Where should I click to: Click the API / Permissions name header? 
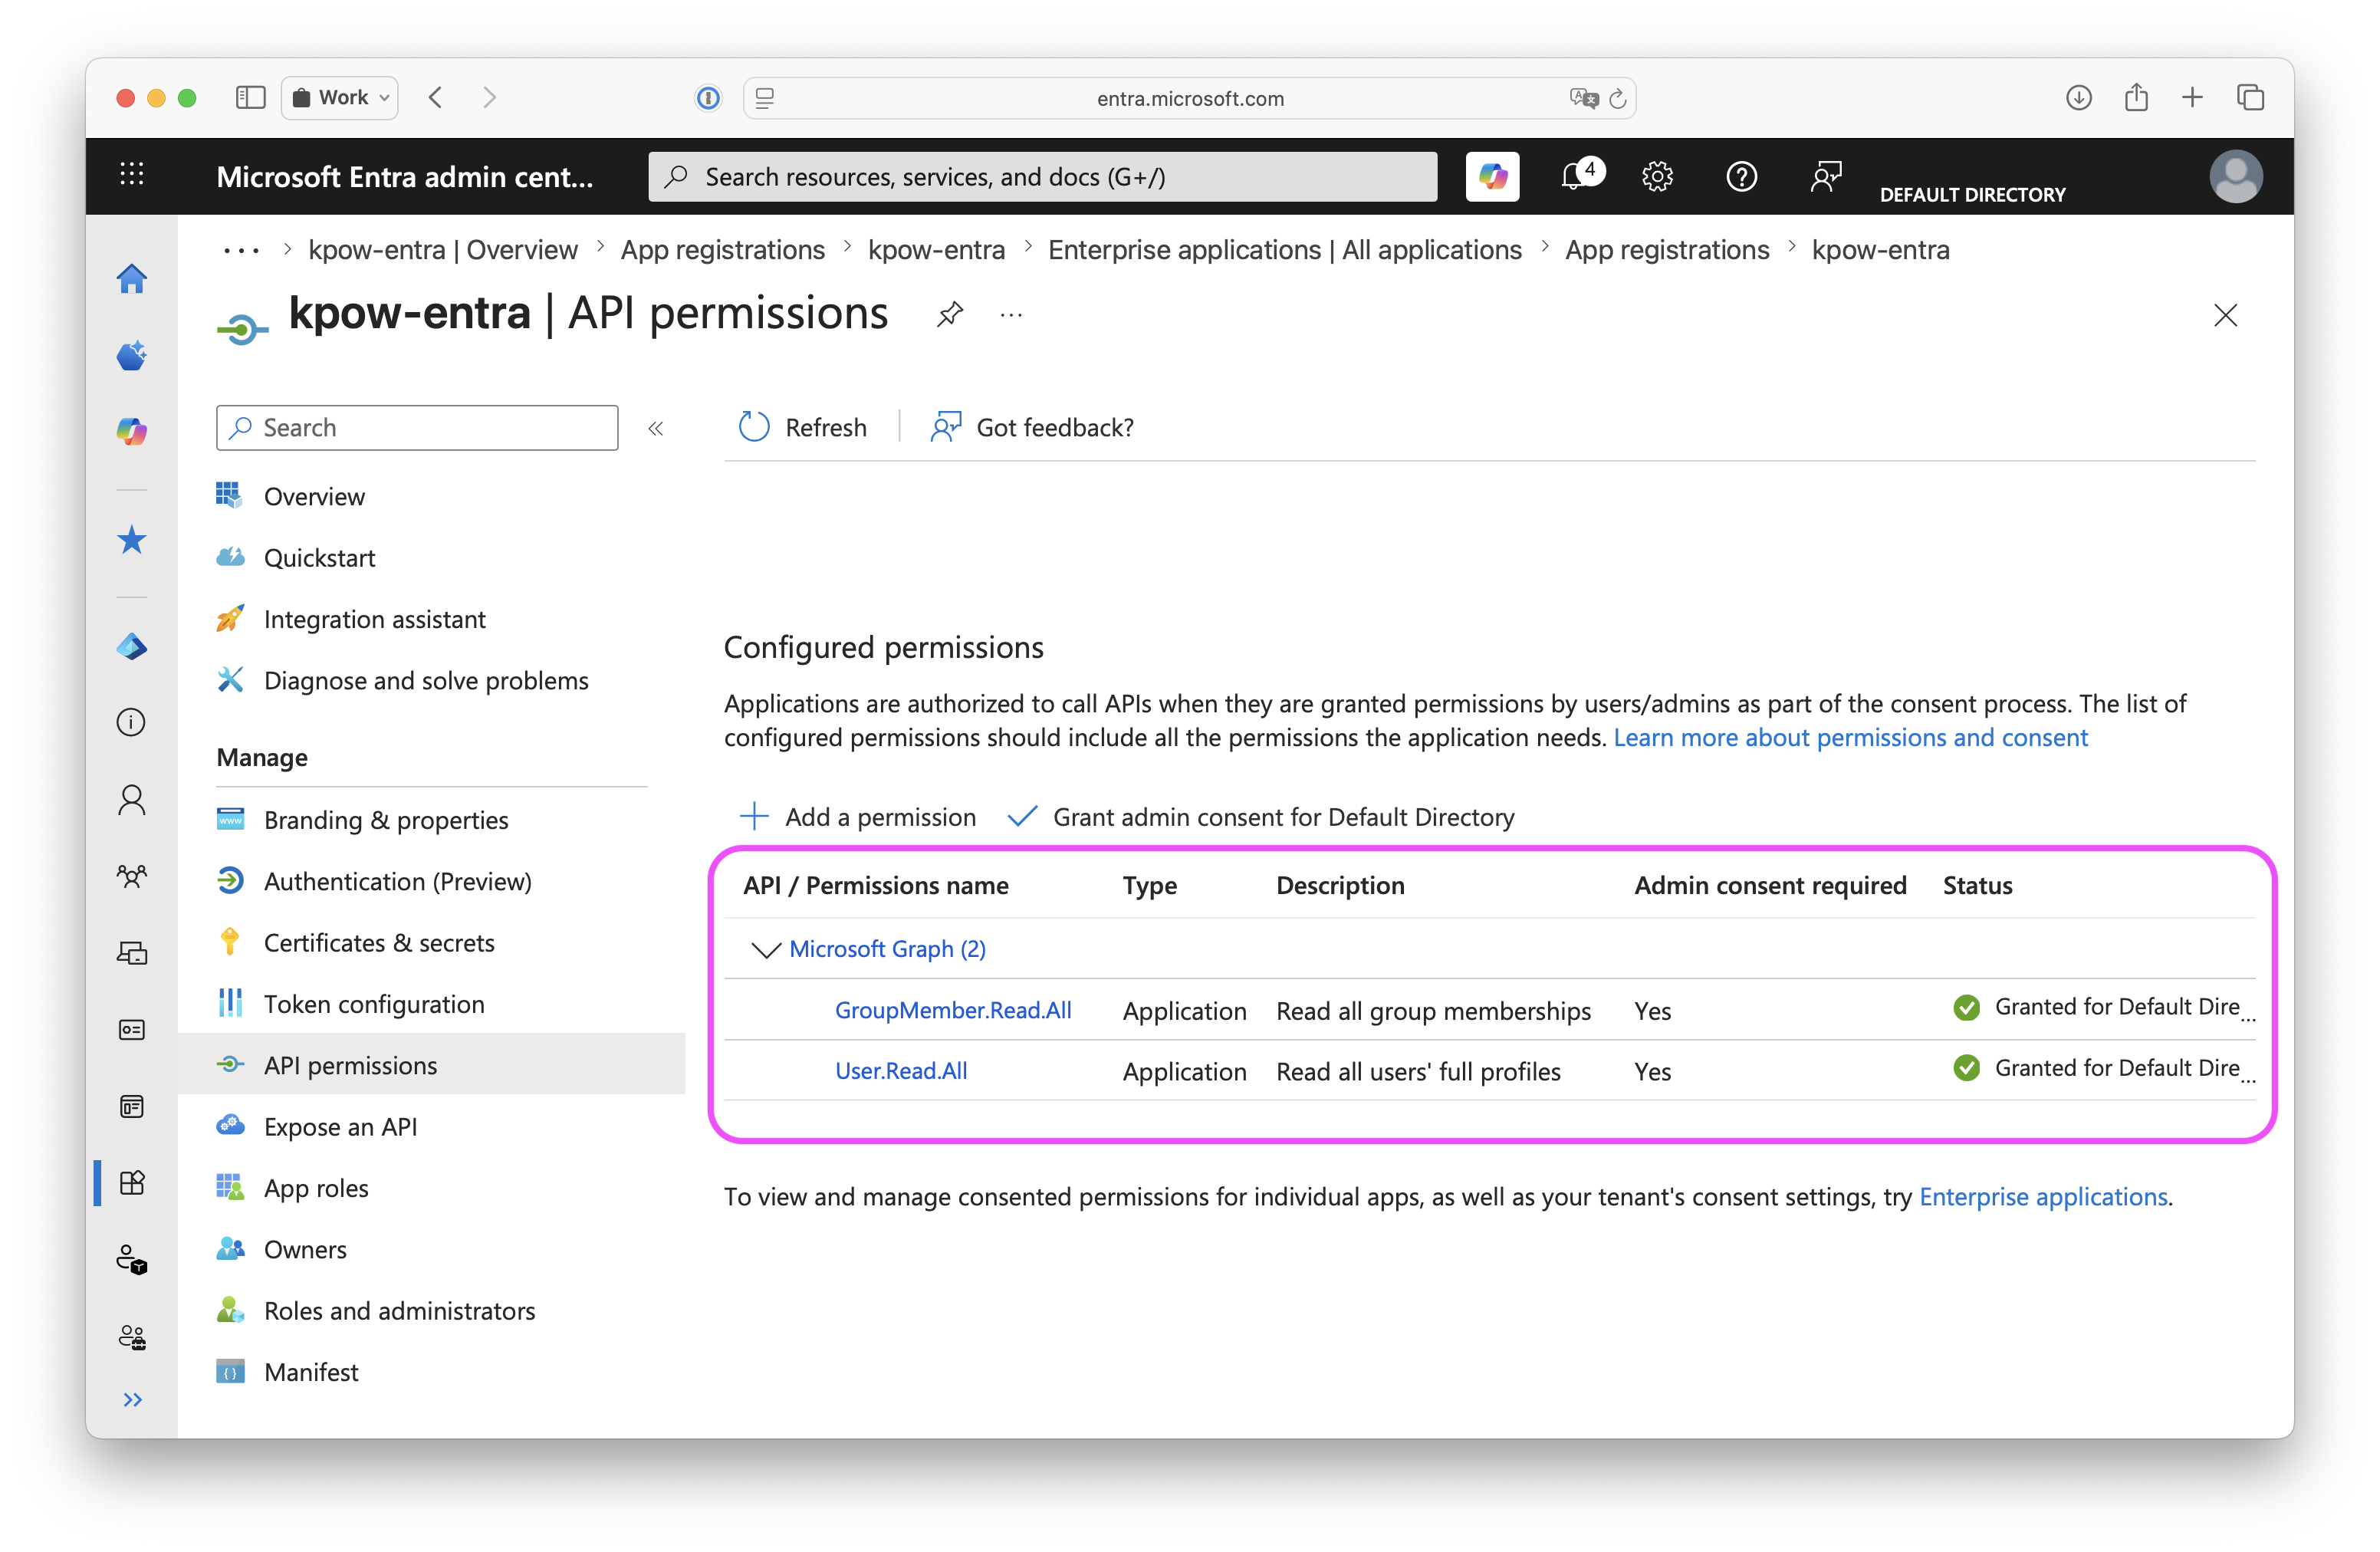tap(876, 885)
